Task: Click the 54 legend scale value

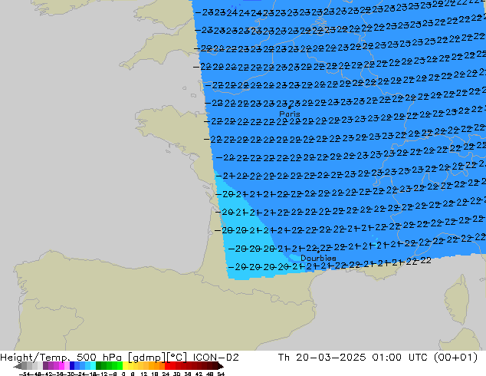Action: click(221, 374)
